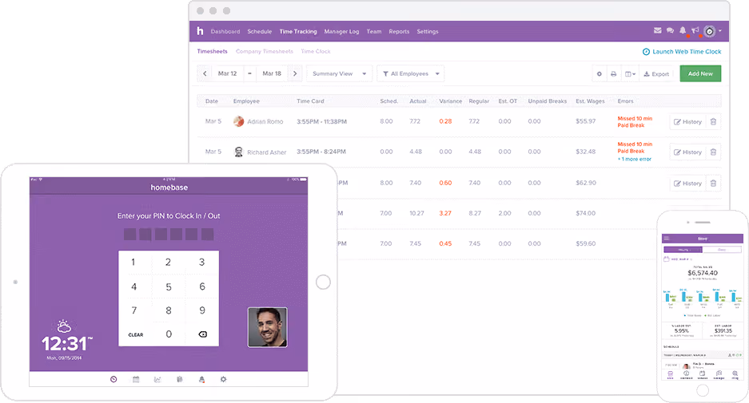The image size is (749, 403).
Task: Open the Schedule menu item
Action: pos(259,31)
